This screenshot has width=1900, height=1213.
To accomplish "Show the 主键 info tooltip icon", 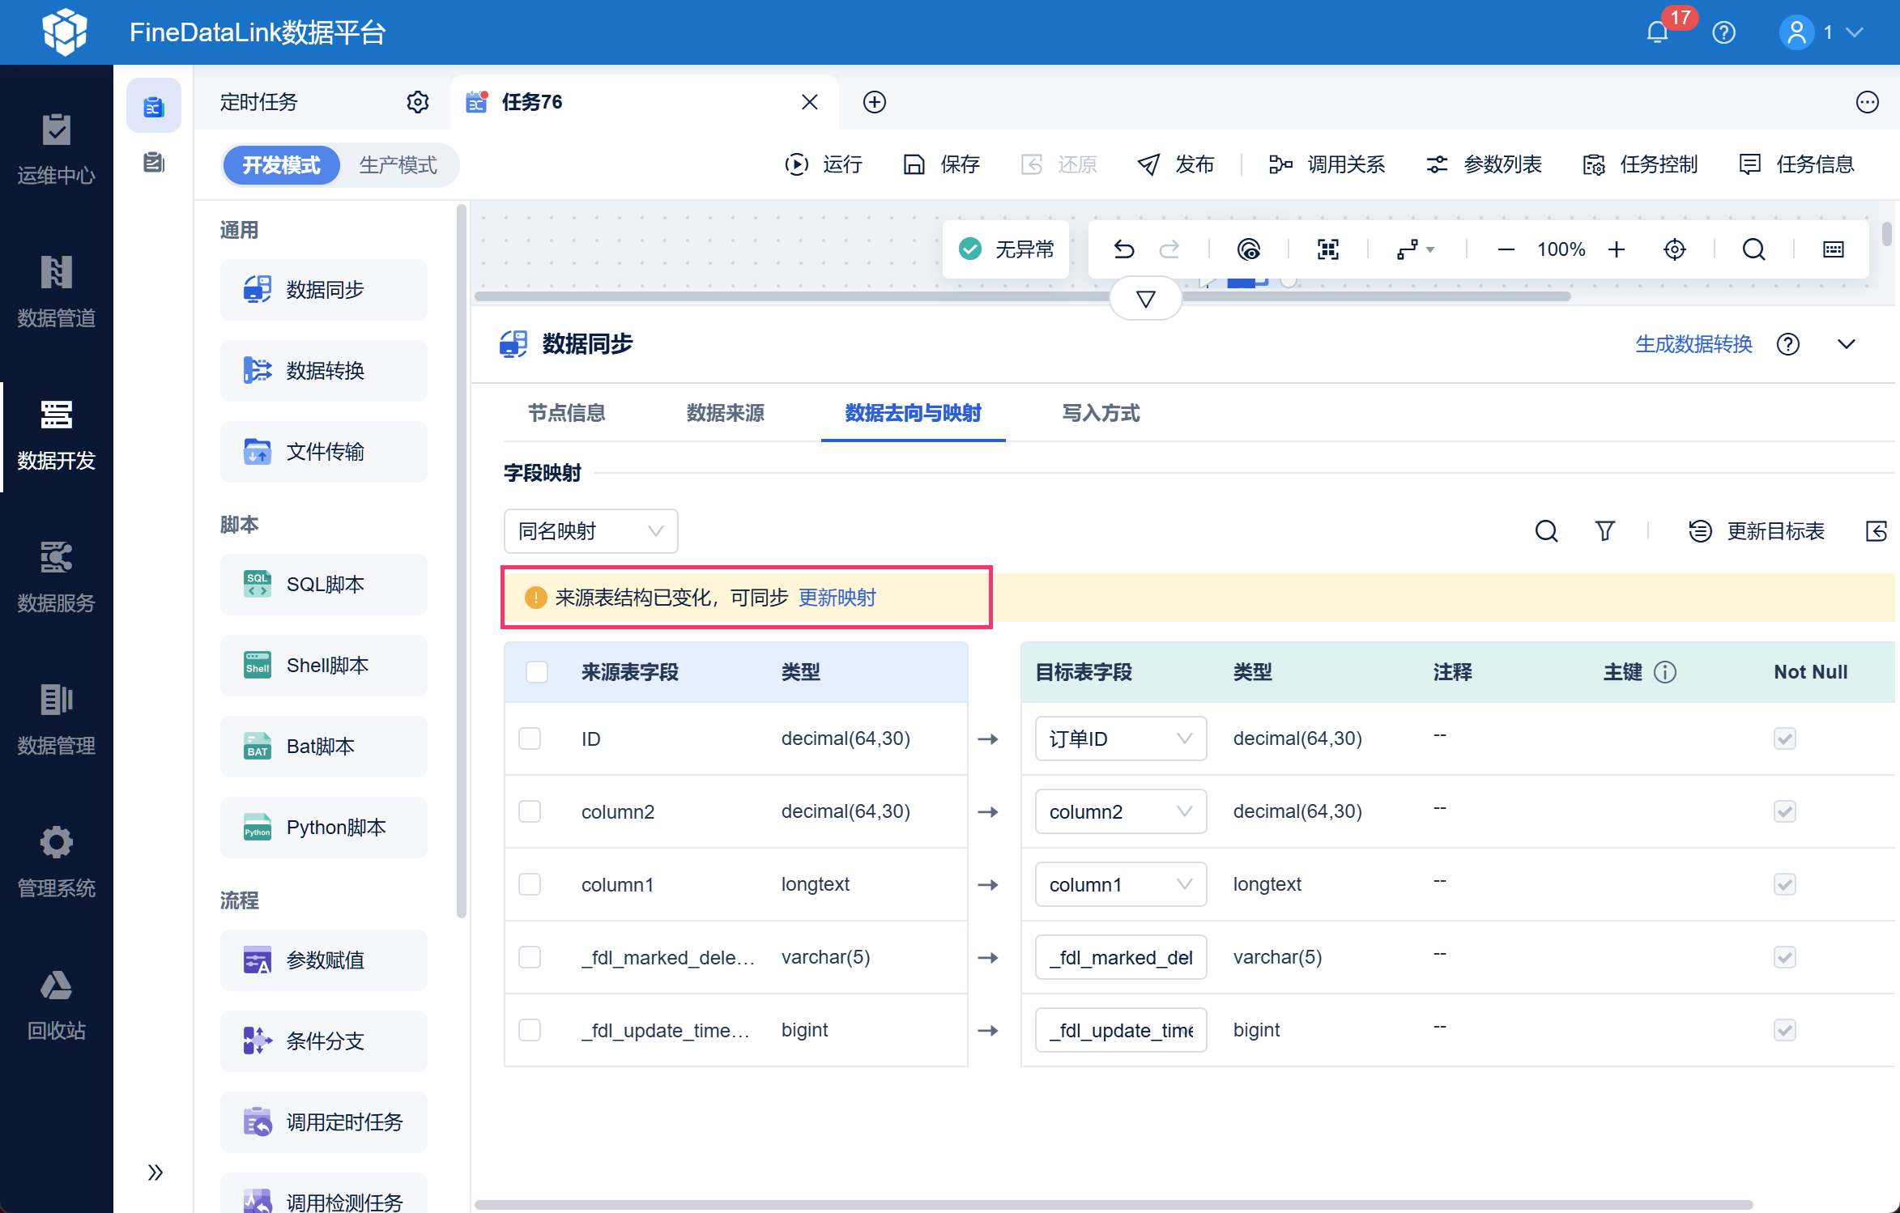I will pyautogui.click(x=1665, y=672).
